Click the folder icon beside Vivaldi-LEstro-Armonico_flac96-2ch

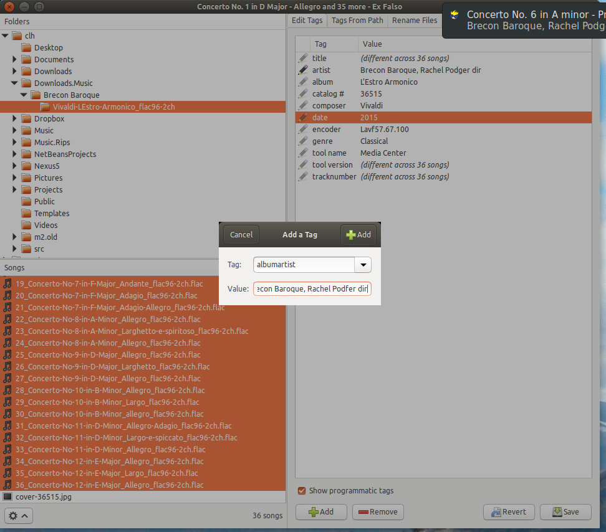click(44, 107)
